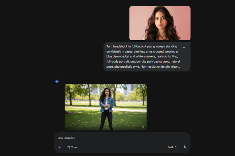
Task: Open the Fast model selector dropdown
Action: tap(172, 147)
